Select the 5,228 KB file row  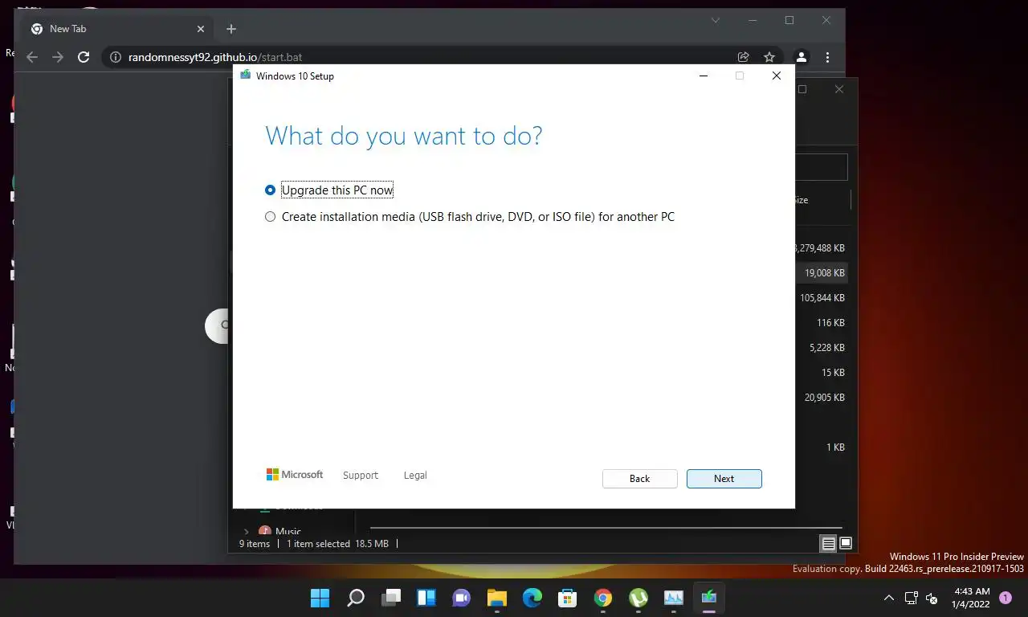pos(821,348)
